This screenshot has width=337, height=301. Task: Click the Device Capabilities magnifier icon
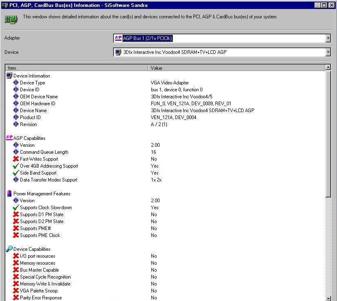(9, 249)
